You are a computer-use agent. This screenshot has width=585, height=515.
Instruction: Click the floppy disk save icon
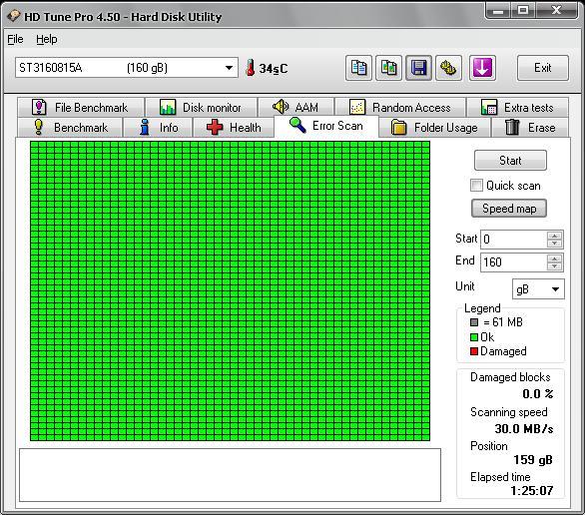pyautogui.click(x=418, y=68)
